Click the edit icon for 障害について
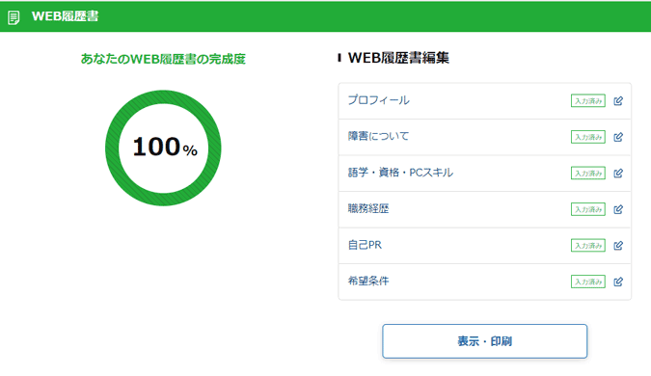The height and width of the screenshot is (376, 651). pyautogui.click(x=618, y=137)
